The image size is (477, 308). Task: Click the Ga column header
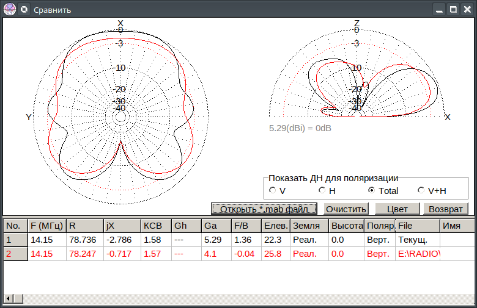point(216,225)
